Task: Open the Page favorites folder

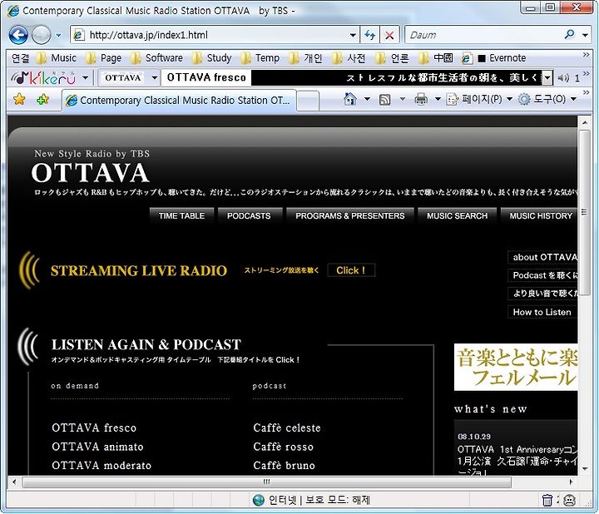Action: coord(104,58)
